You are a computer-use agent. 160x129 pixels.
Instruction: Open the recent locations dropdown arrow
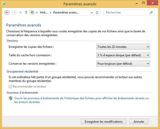point(21,12)
